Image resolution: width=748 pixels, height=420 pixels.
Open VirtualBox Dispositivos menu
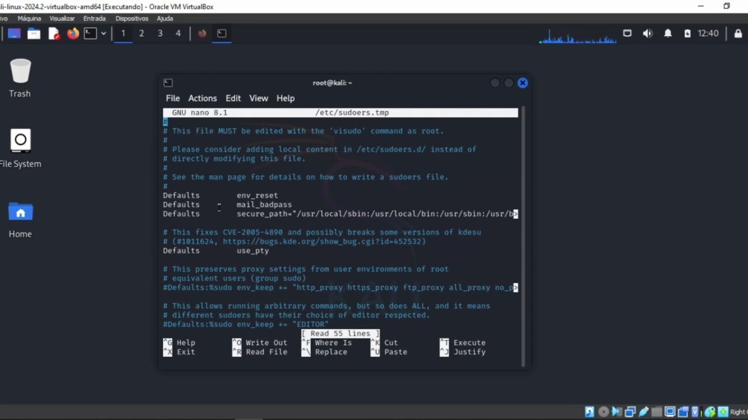tap(132, 19)
